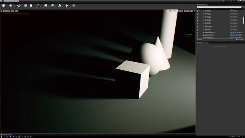Select the level tab in title bar
This screenshot has width=245, height=138.
[11, 1]
